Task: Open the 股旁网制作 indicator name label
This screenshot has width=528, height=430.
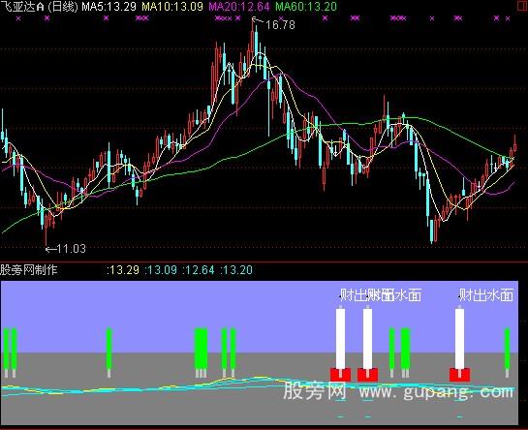Action: [29, 269]
